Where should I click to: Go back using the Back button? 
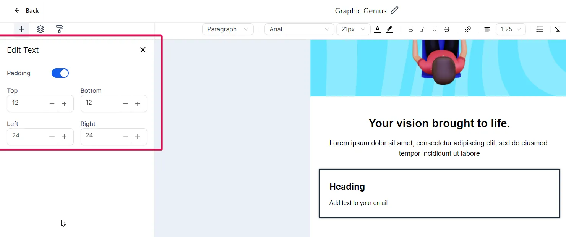27,10
